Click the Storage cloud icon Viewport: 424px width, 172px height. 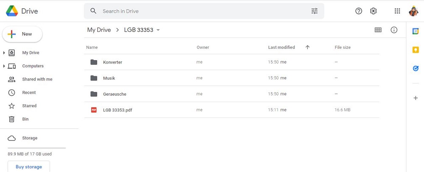11,138
